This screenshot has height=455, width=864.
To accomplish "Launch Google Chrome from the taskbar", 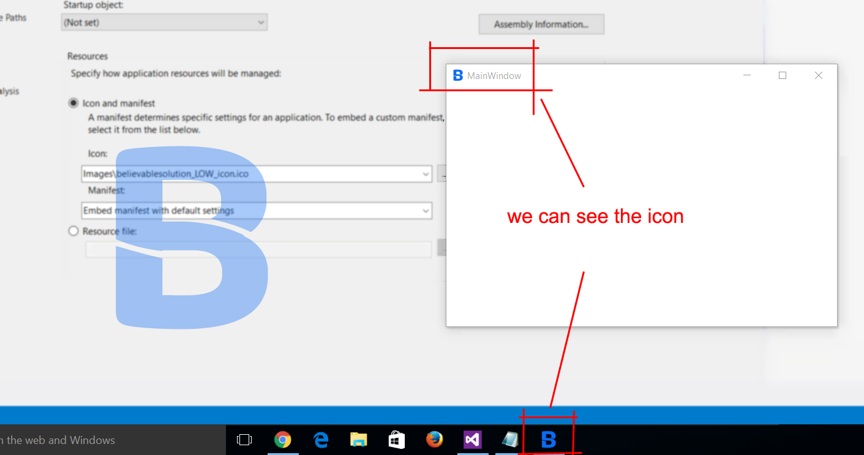I will [x=283, y=439].
